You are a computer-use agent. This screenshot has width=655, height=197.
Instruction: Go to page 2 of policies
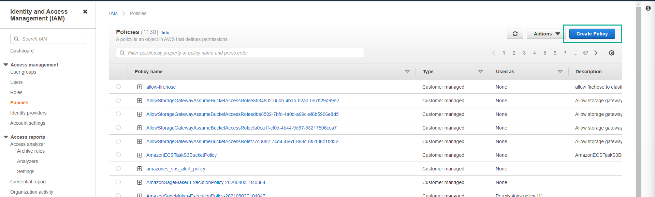pos(514,53)
